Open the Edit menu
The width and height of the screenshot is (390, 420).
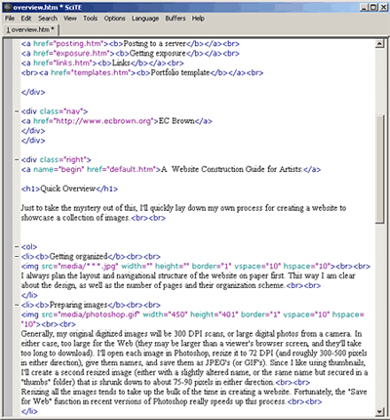point(26,19)
